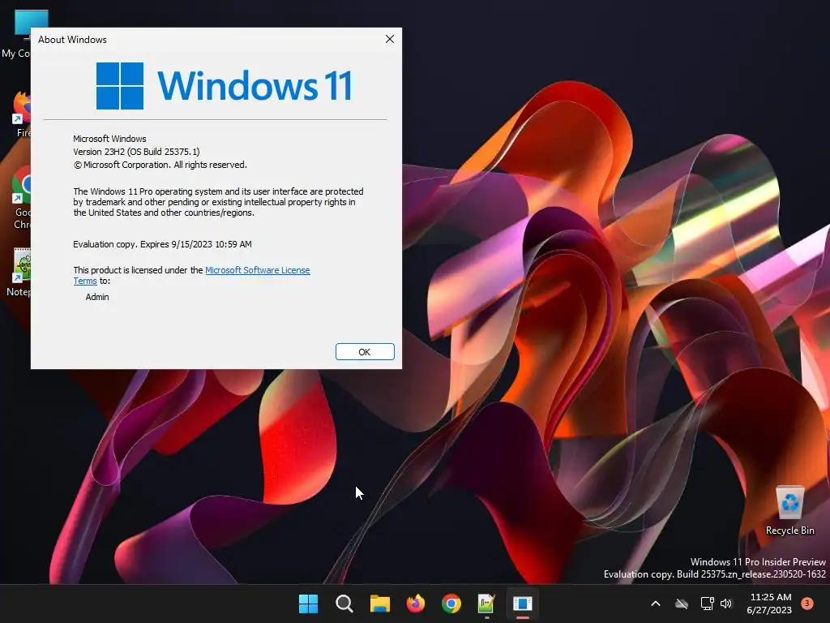Open the volume speaker tray icon
Viewport: 830px width, 623px height.
pyautogui.click(x=726, y=604)
